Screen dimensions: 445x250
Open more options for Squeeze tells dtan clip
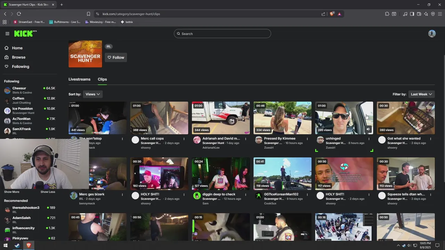tap(430, 195)
